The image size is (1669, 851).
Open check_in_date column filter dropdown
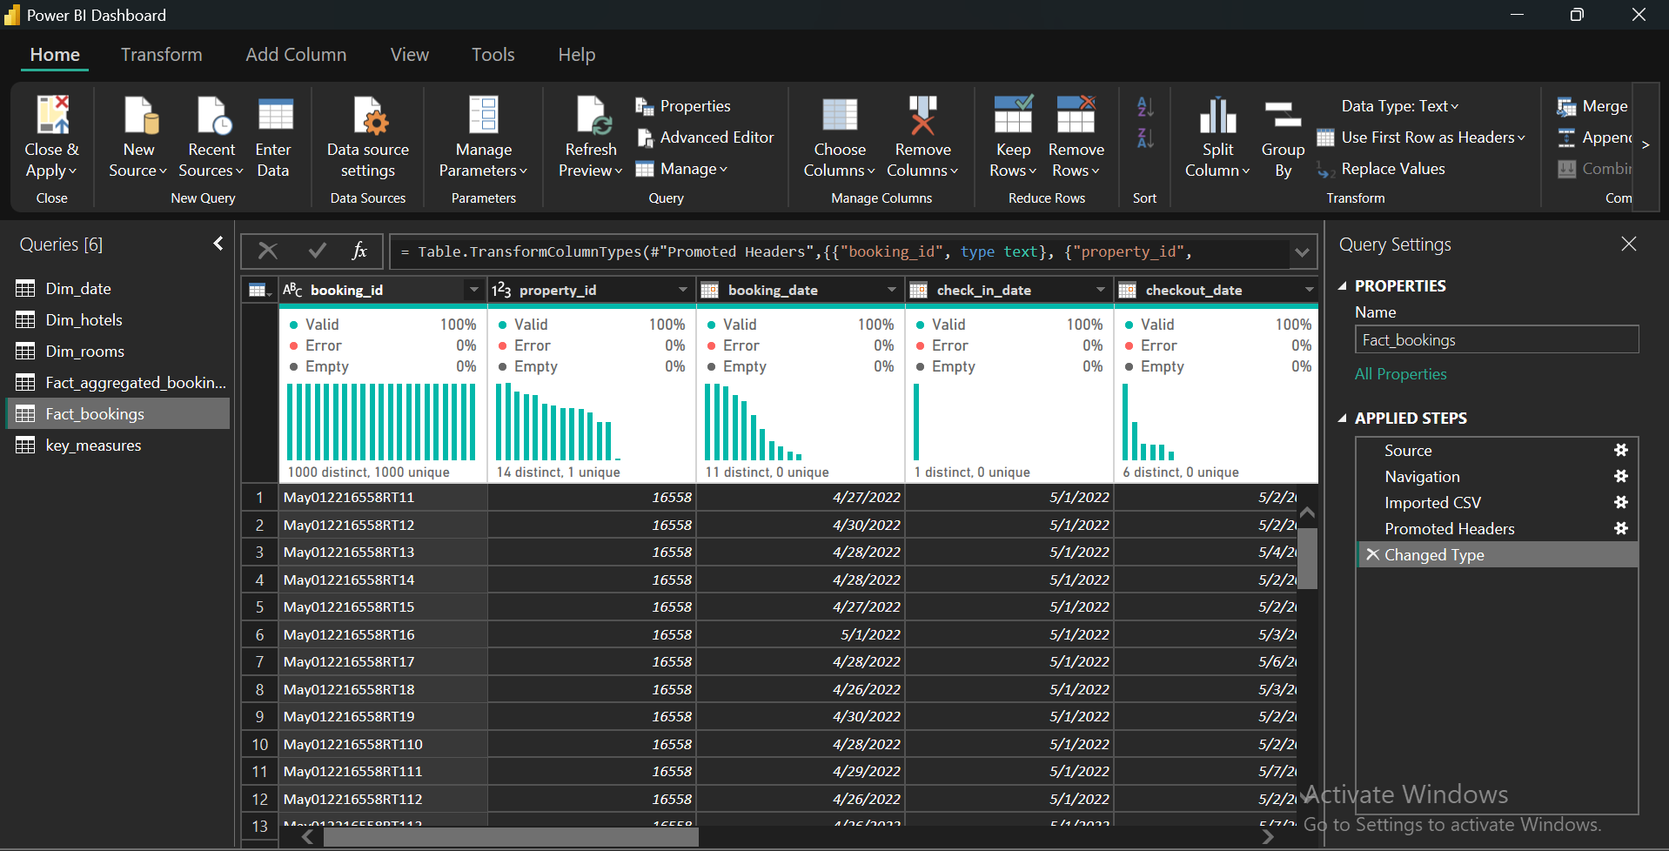[1101, 290]
